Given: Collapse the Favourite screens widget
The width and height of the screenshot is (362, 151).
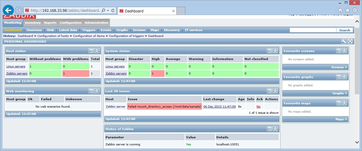Looking at the screenshot, I should tap(344, 51).
